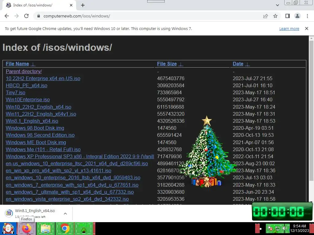Open a new browser tab
The image size is (314, 235).
click(83, 5)
